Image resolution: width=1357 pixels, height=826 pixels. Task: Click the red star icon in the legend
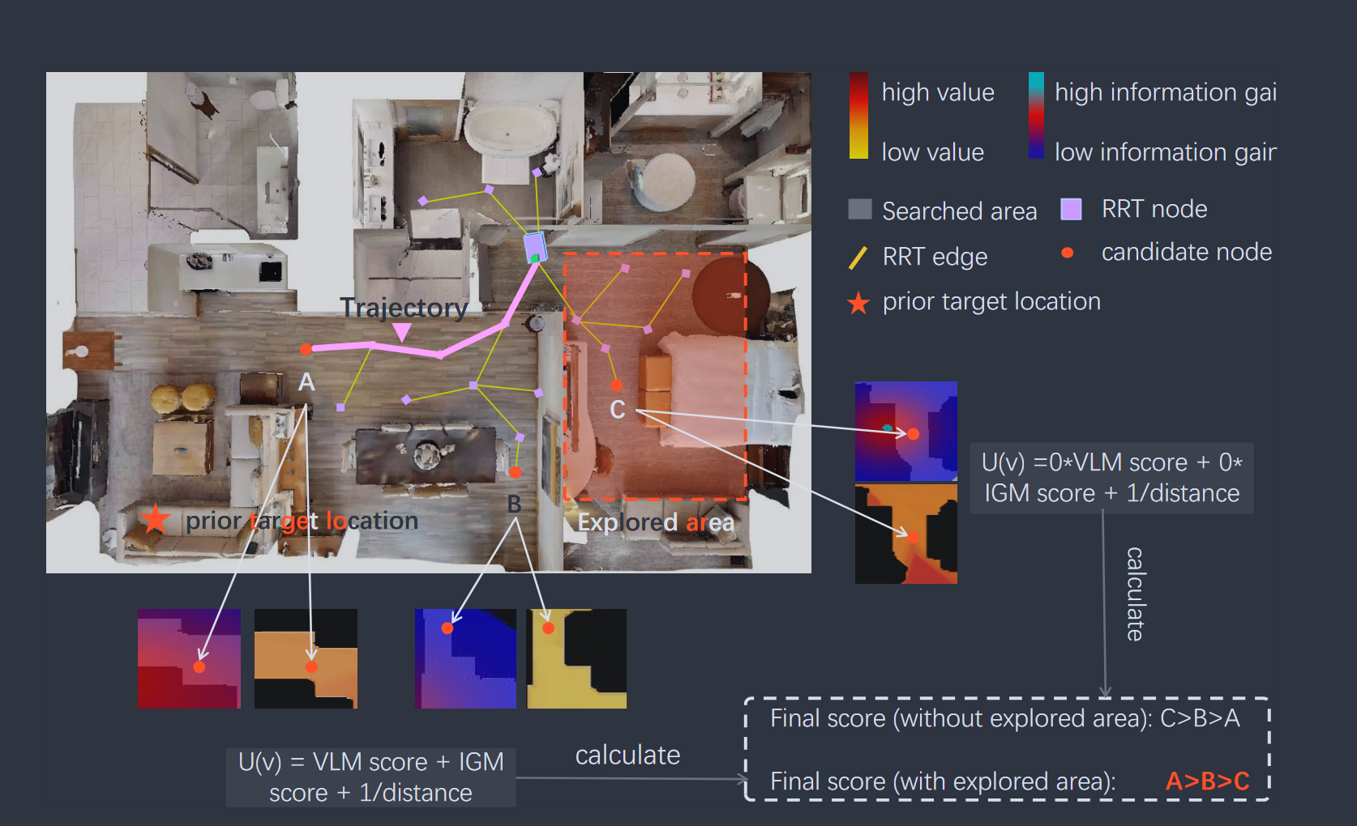[x=858, y=304]
